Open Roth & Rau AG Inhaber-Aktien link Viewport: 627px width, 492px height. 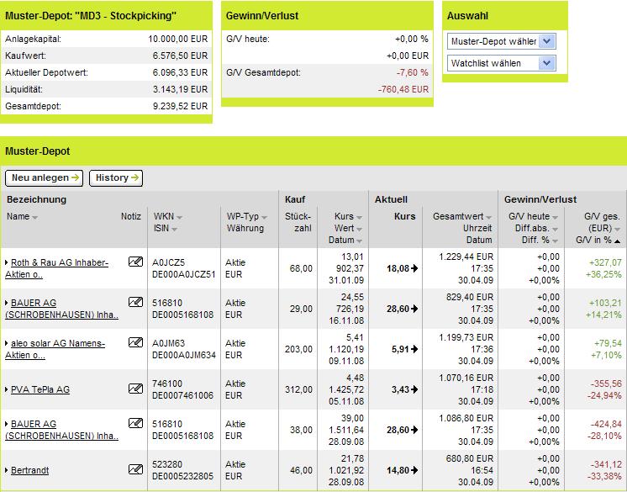[56, 268]
